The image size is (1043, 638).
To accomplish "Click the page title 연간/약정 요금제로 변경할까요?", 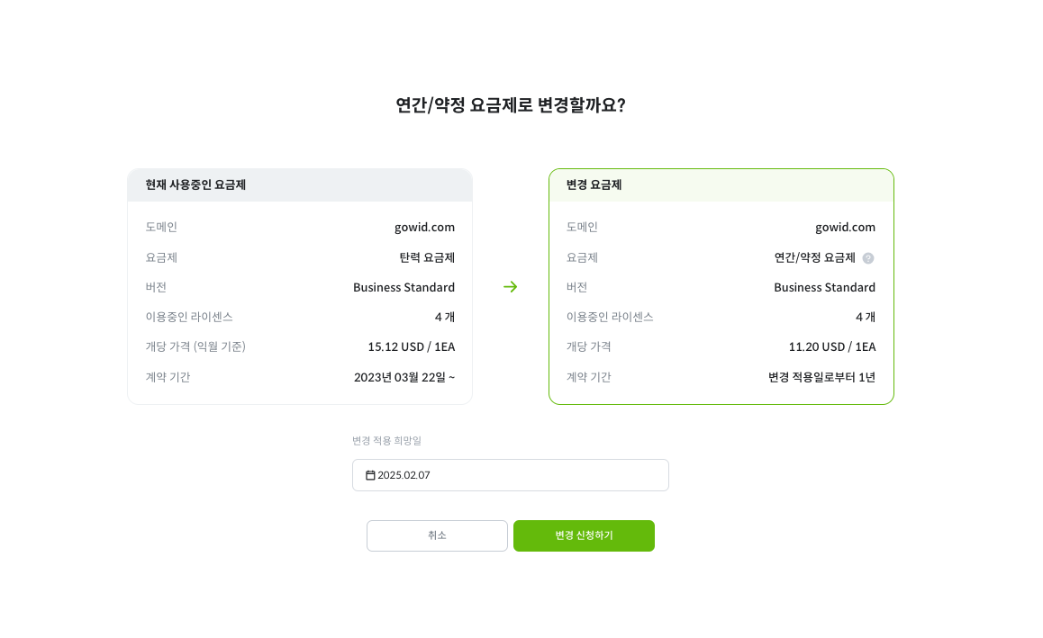I will [510, 105].
